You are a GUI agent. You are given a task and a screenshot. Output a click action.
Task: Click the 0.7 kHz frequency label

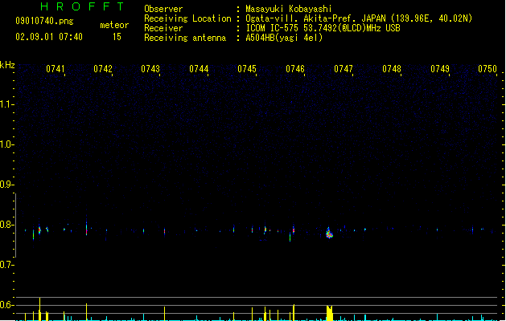[6, 265]
